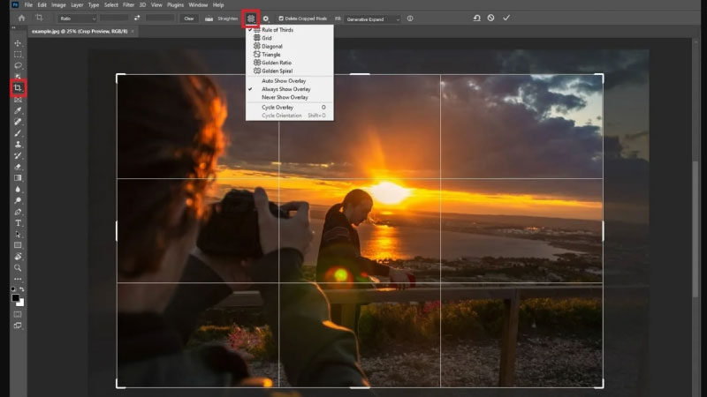The height and width of the screenshot is (397, 707).
Task: Reset the crop box with the undo arrow
Action: click(x=476, y=18)
